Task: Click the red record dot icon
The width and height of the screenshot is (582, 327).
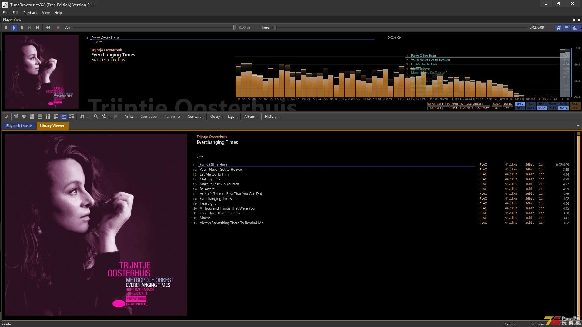Action: coord(58,28)
